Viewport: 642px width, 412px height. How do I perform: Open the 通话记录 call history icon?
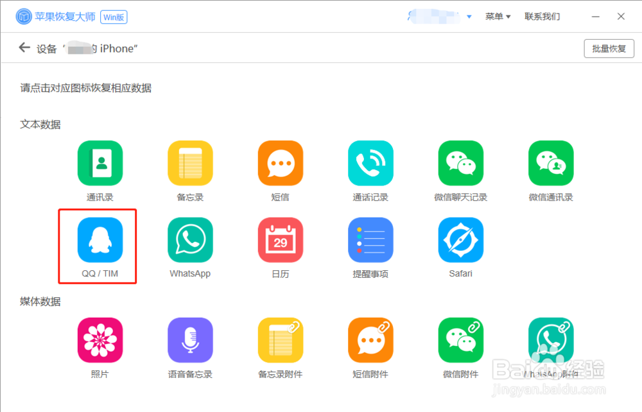370,163
